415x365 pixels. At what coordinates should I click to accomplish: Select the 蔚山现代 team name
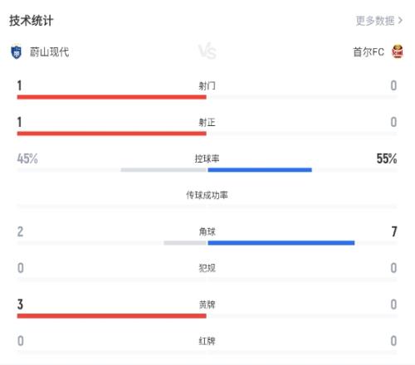pyautogui.click(x=49, y=52)
